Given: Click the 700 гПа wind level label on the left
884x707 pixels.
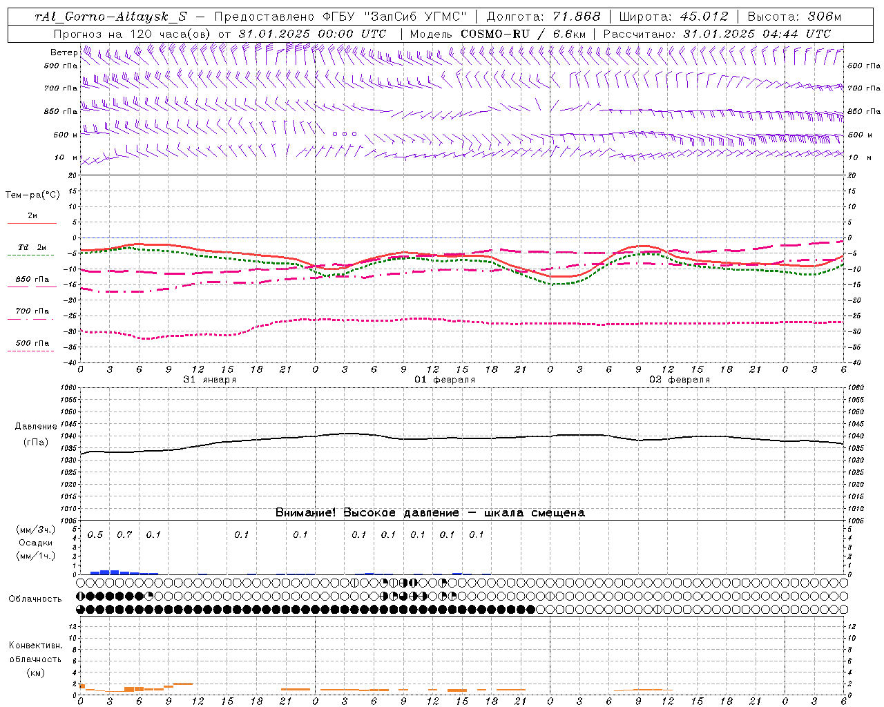Looking at the screenshot, I should 61,88.
